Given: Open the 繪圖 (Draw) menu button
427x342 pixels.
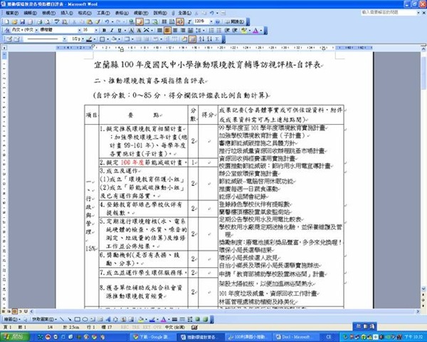Looking at the screenshot, I should [12, 319].
